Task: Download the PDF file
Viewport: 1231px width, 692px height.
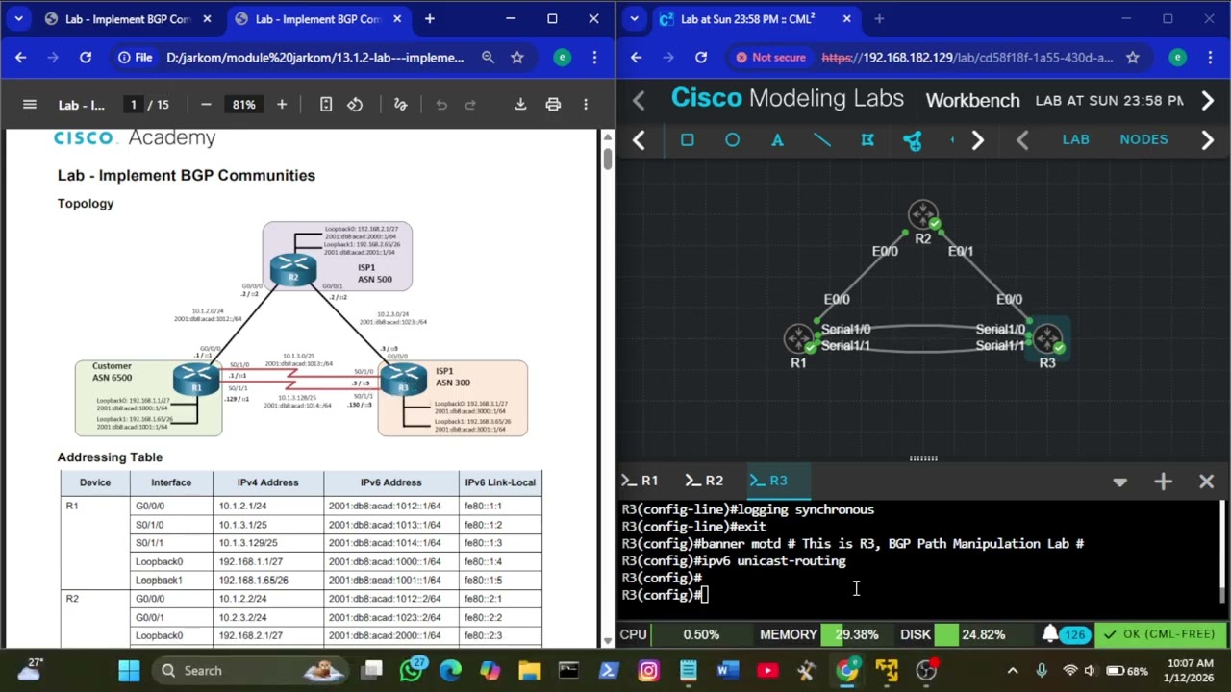Action: [520, 104]
